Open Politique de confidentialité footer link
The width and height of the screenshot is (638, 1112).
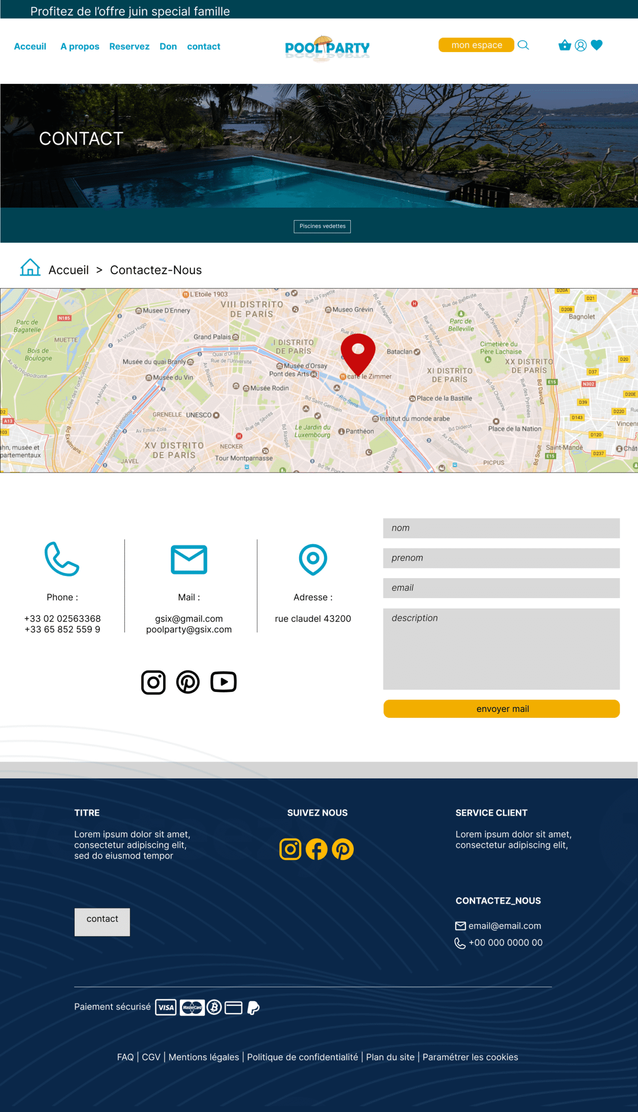[x=303, y=1057]
